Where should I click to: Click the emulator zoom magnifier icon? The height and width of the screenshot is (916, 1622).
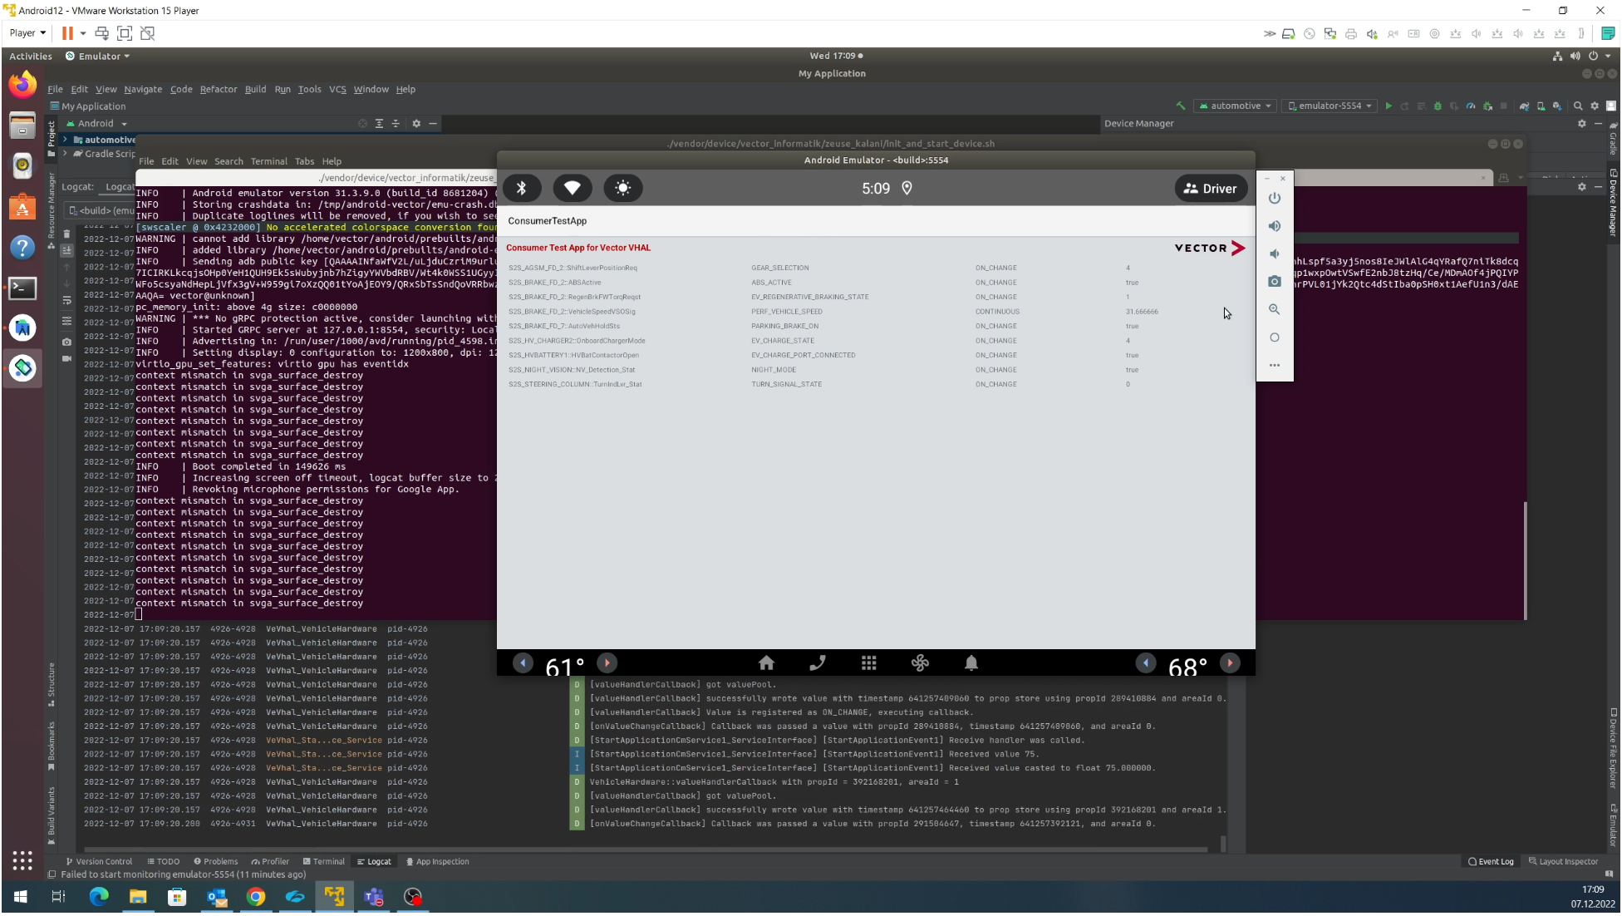[1275, 309]
